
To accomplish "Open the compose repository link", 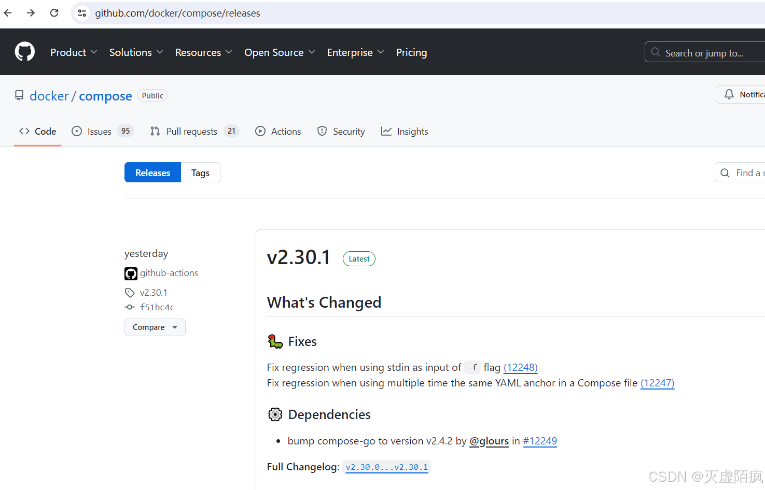I will coord(105,96).
